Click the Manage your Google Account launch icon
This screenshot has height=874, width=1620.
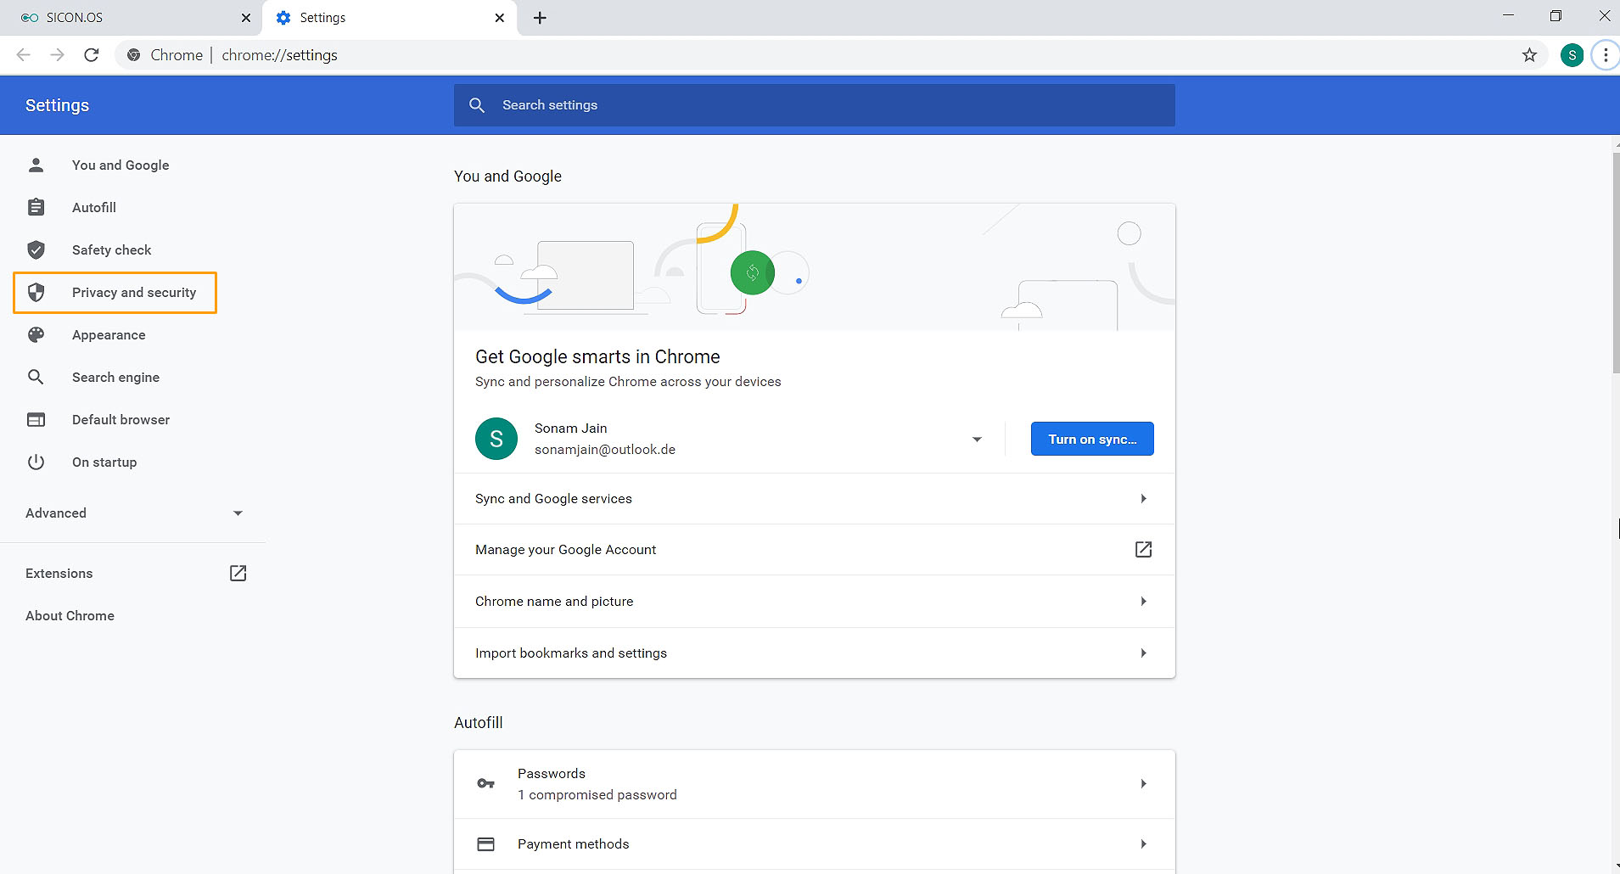tap(1143, 550)
